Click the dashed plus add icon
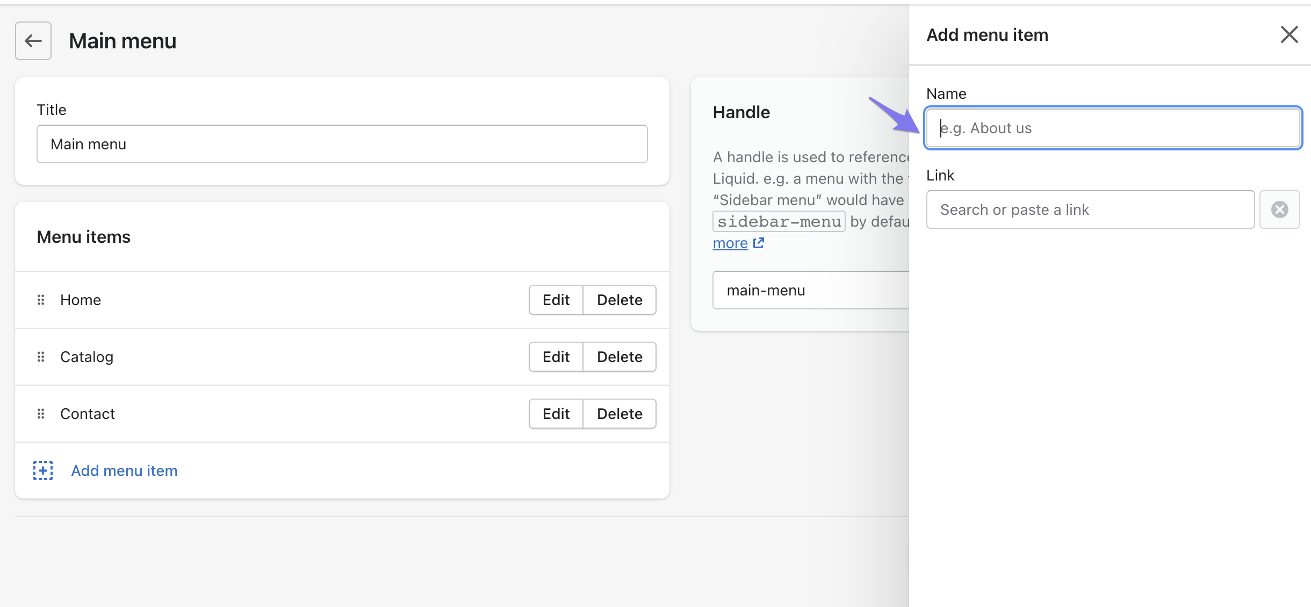 point(43,471)
